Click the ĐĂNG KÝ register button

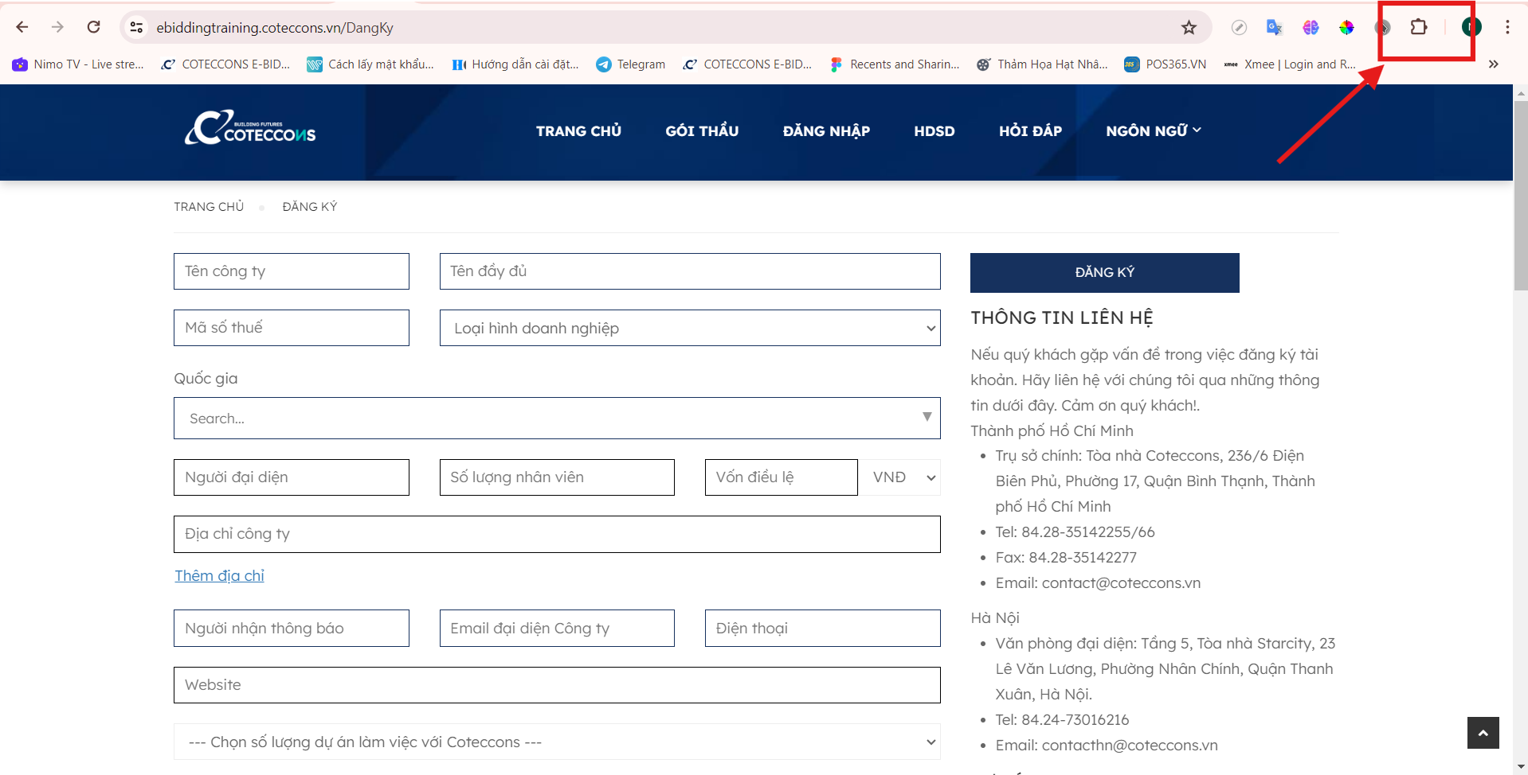click(x=1104, y=272)
